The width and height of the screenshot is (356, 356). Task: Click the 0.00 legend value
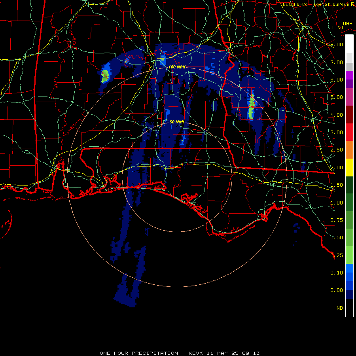337,290
